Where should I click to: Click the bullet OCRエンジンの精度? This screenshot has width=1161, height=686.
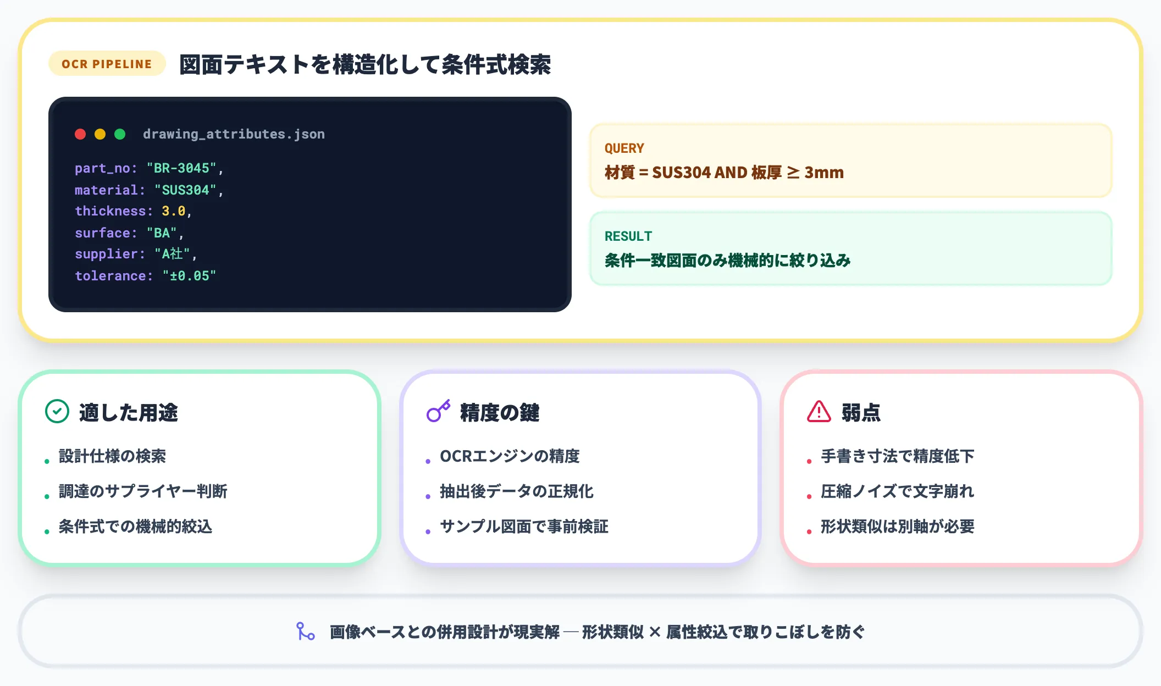tap(510, 456)
